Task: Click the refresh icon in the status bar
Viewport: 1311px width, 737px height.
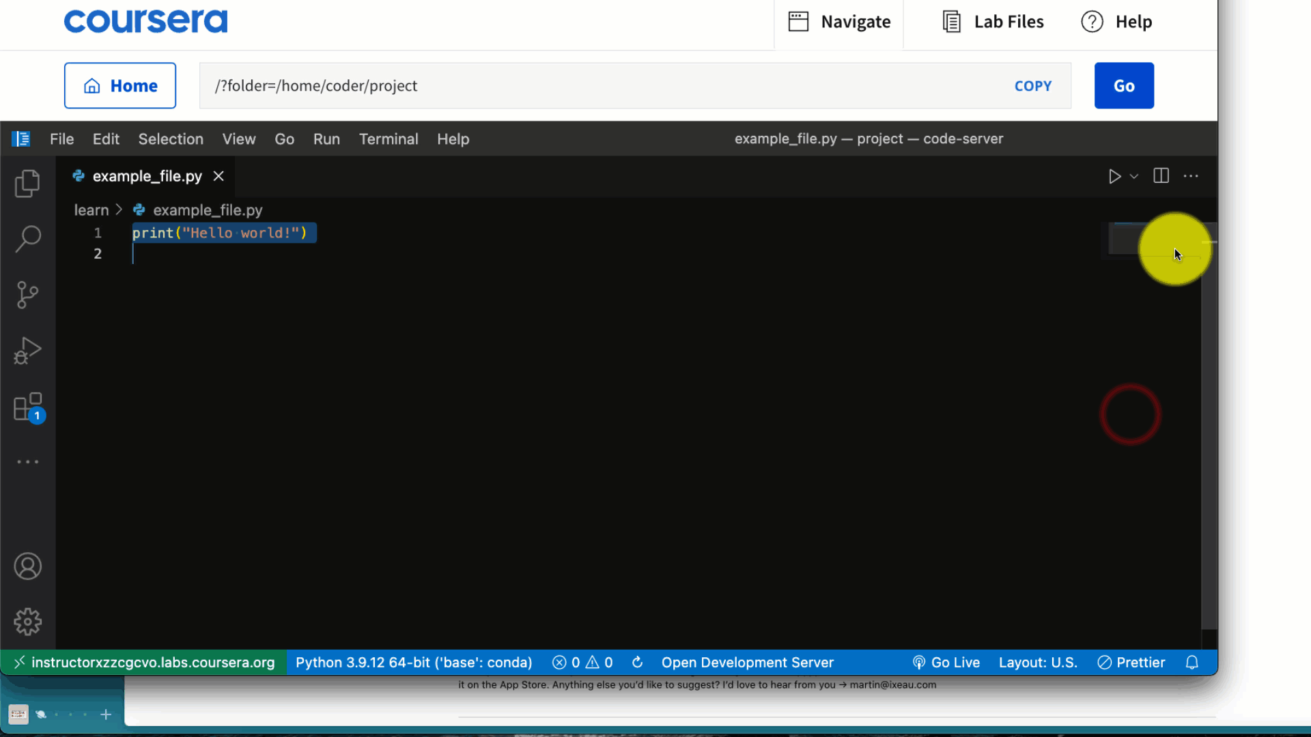Action: [x=638, y=663]
